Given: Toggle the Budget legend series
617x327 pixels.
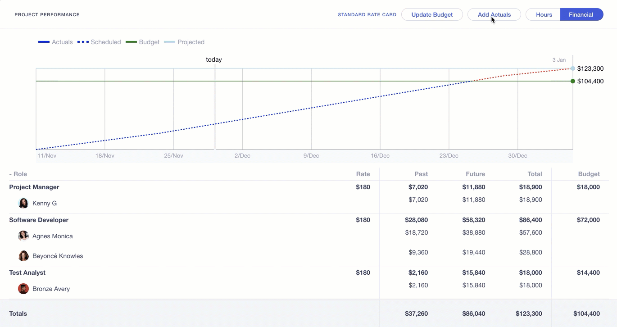Looking at the screenshot, I should point(142,42).
